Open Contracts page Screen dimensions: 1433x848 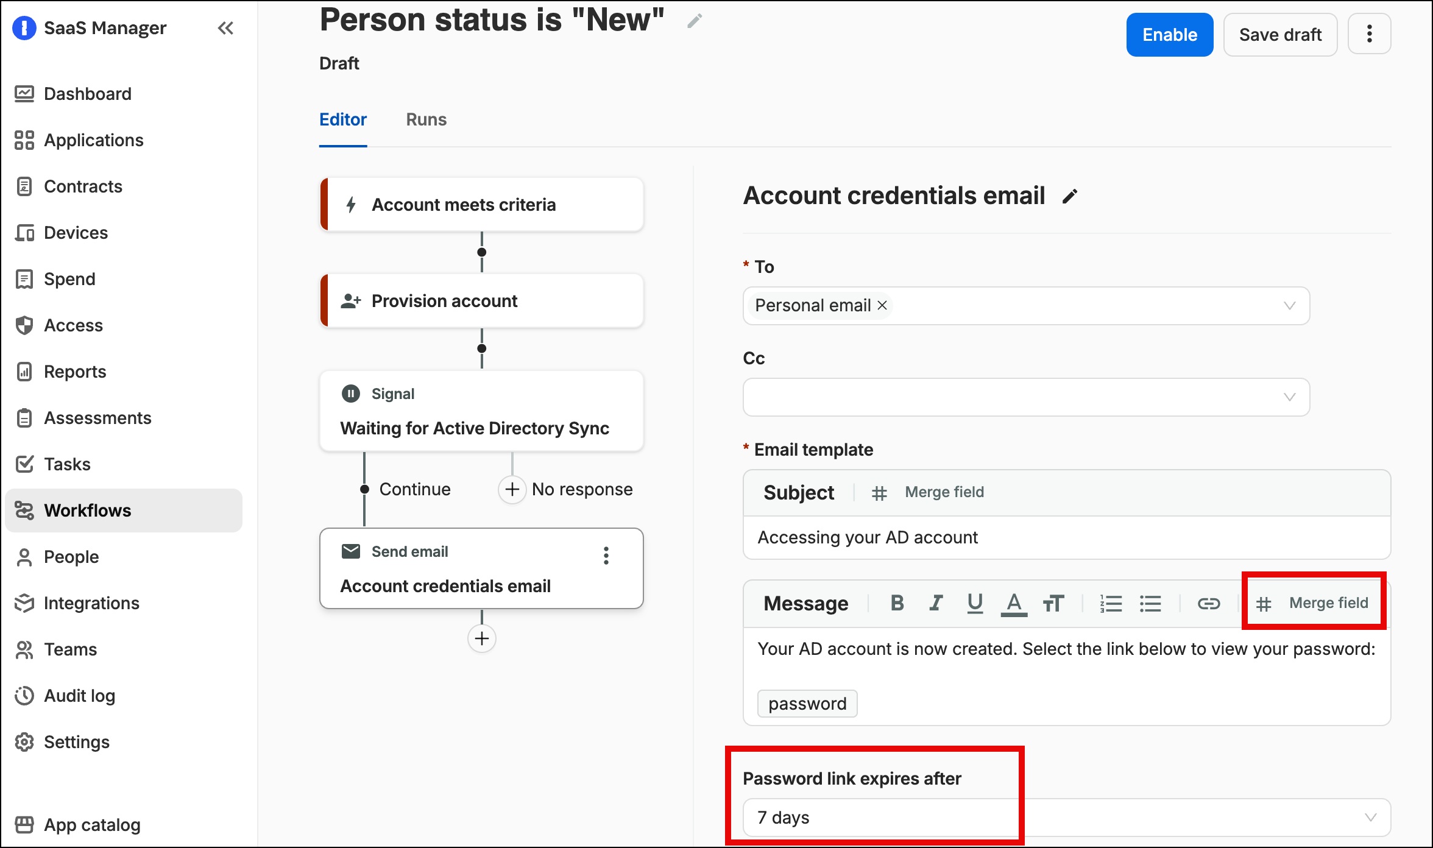click(124, 186)
